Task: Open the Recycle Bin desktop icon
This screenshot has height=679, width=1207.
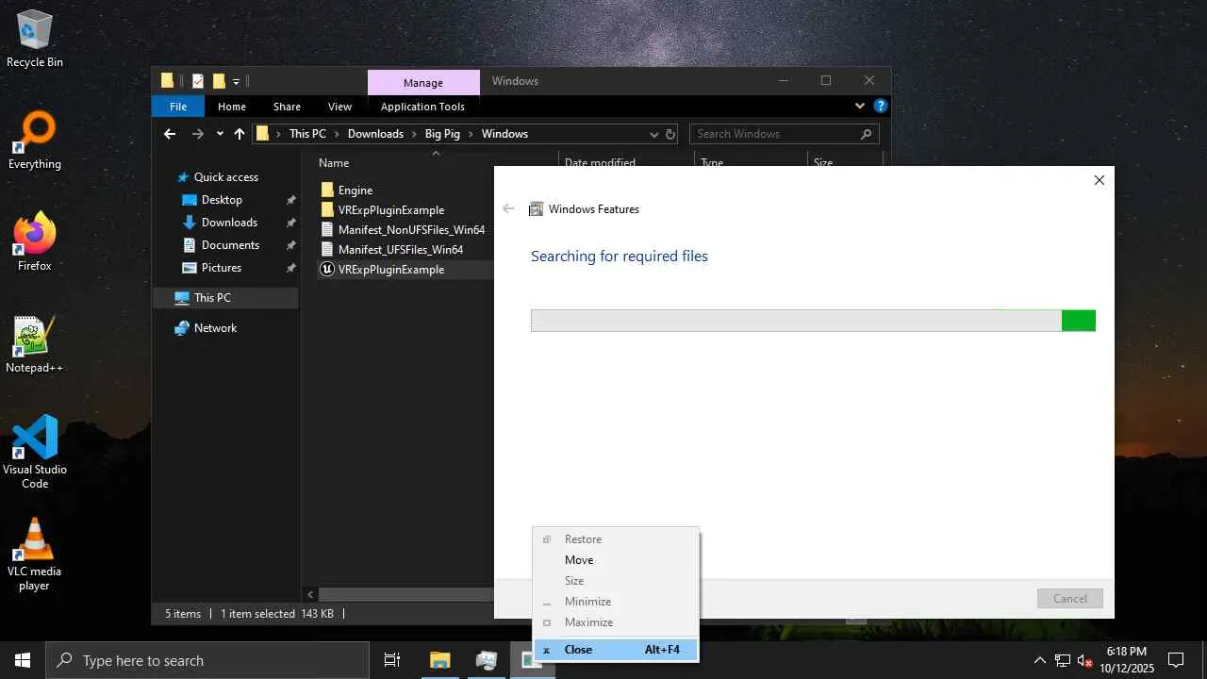Action: [x=35, y=39]
